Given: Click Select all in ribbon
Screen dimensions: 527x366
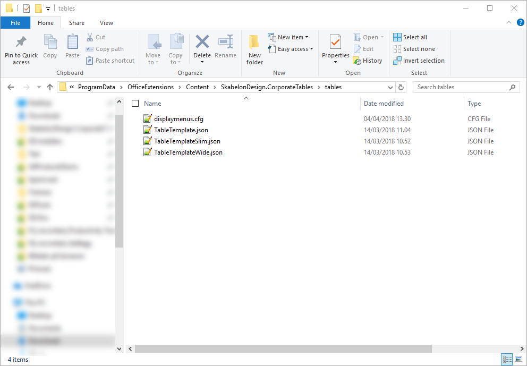Looking at the screenshot, I should click(410, 37).
